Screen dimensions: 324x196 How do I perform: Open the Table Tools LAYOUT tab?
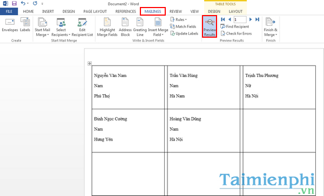click(235, 11)
